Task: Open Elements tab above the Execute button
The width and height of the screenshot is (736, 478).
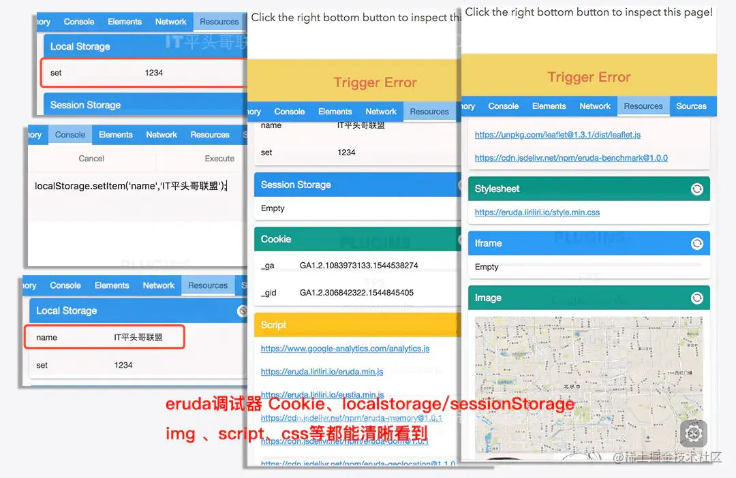Action: pyautogui.click(x=115, y=135)
